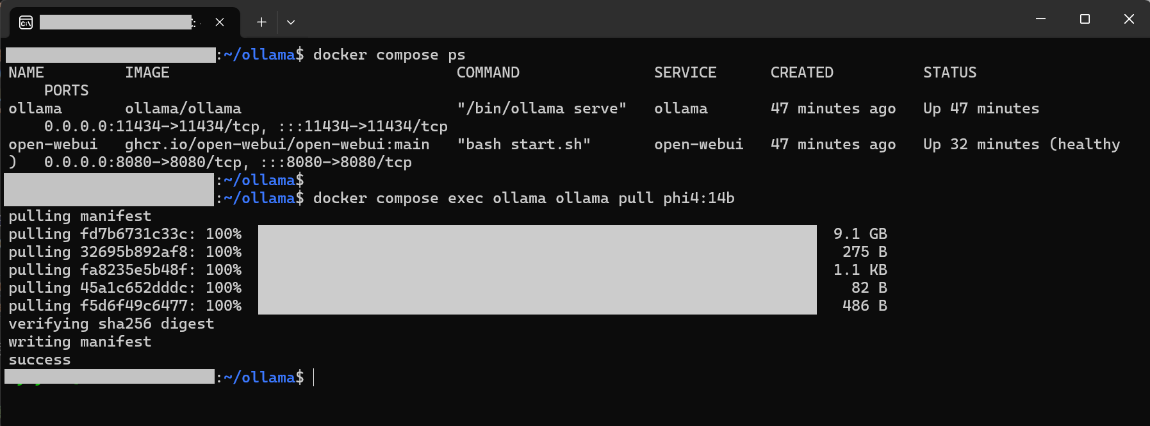Open a new tab with the plus button
The image size is (1150, 426).
(x=261, y=22)
